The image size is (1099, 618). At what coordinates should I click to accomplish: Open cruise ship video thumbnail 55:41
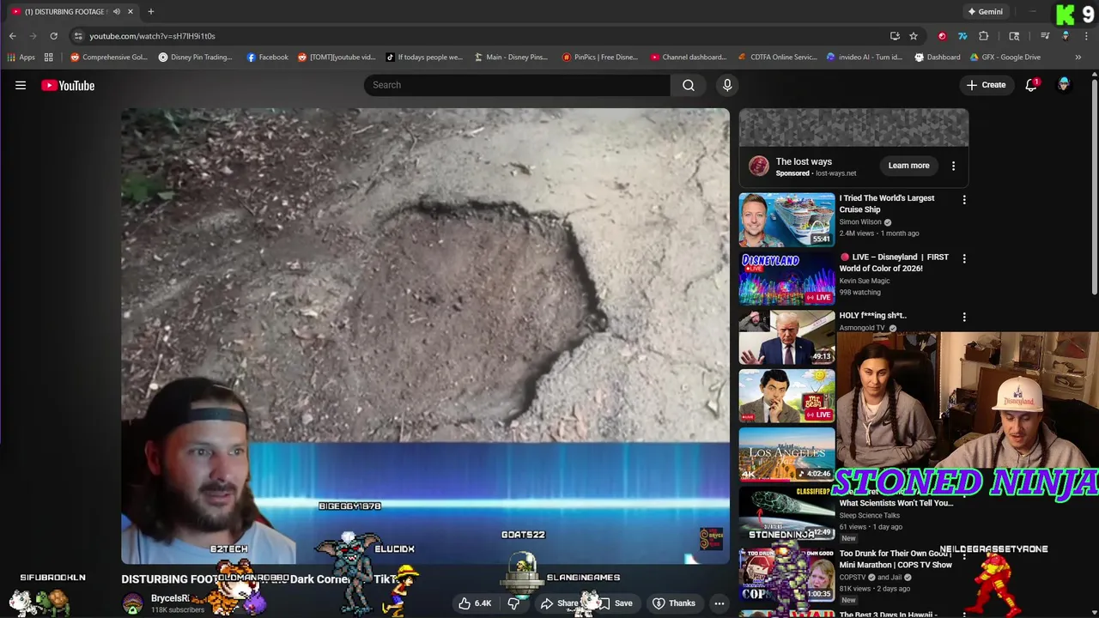point(786,220)
